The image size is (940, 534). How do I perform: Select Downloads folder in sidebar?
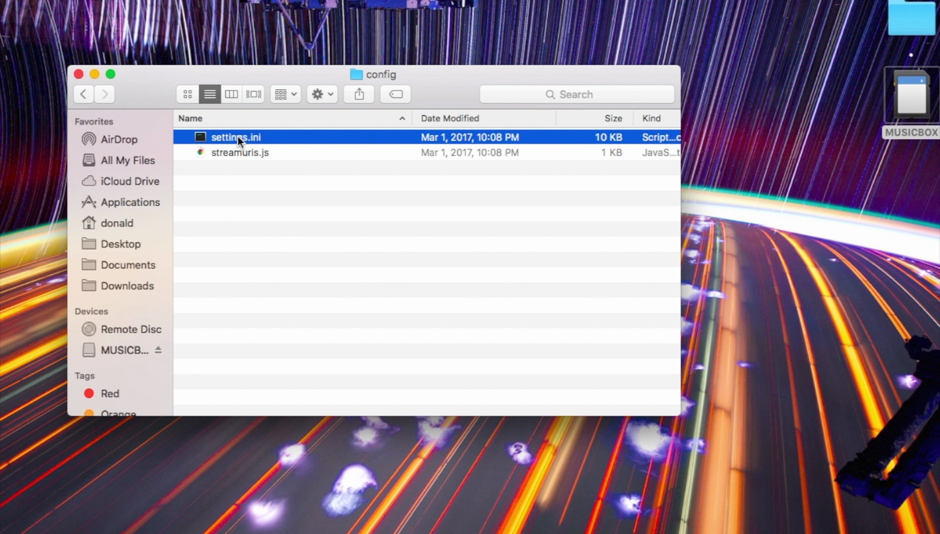pyautogui.click(x=127, y=286)
